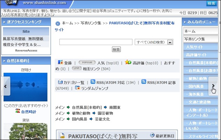Image resolution: width=221 pixels, height=140 pixels.
Task: Click the 自然時計 people icon
Action: point(18,111)
